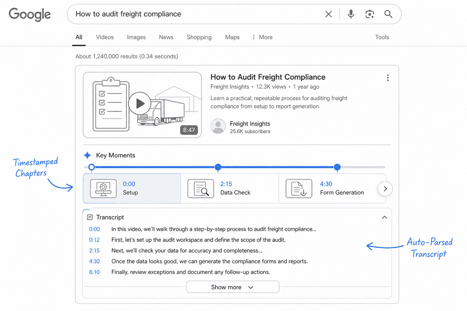Click transcript line 'Once the data looks good'
Viewport: 467px width, 311px height.
pyautogui.click(x=209, y=261)
